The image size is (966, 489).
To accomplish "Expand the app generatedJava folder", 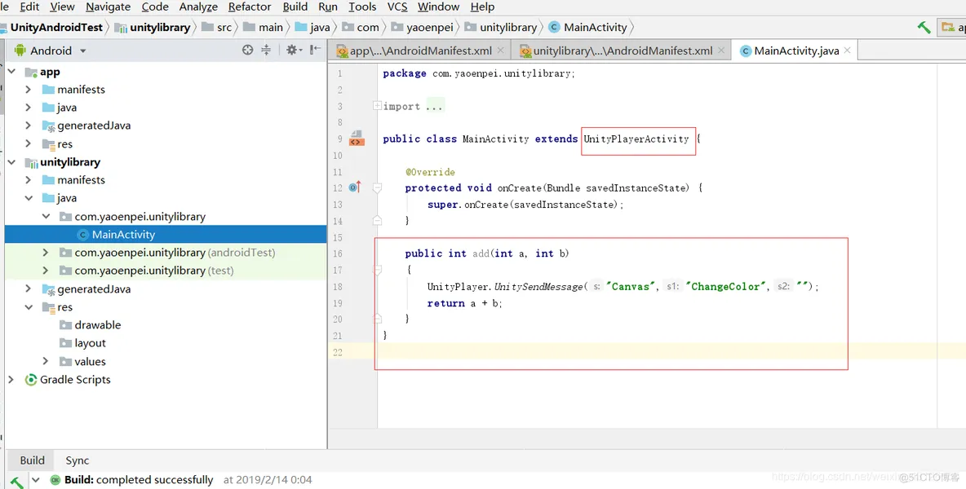I will coord(29,125).
